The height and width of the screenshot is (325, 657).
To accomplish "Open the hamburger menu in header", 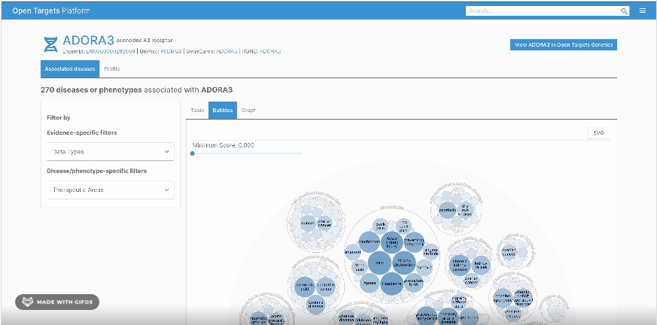I will (x=643, y=11).
